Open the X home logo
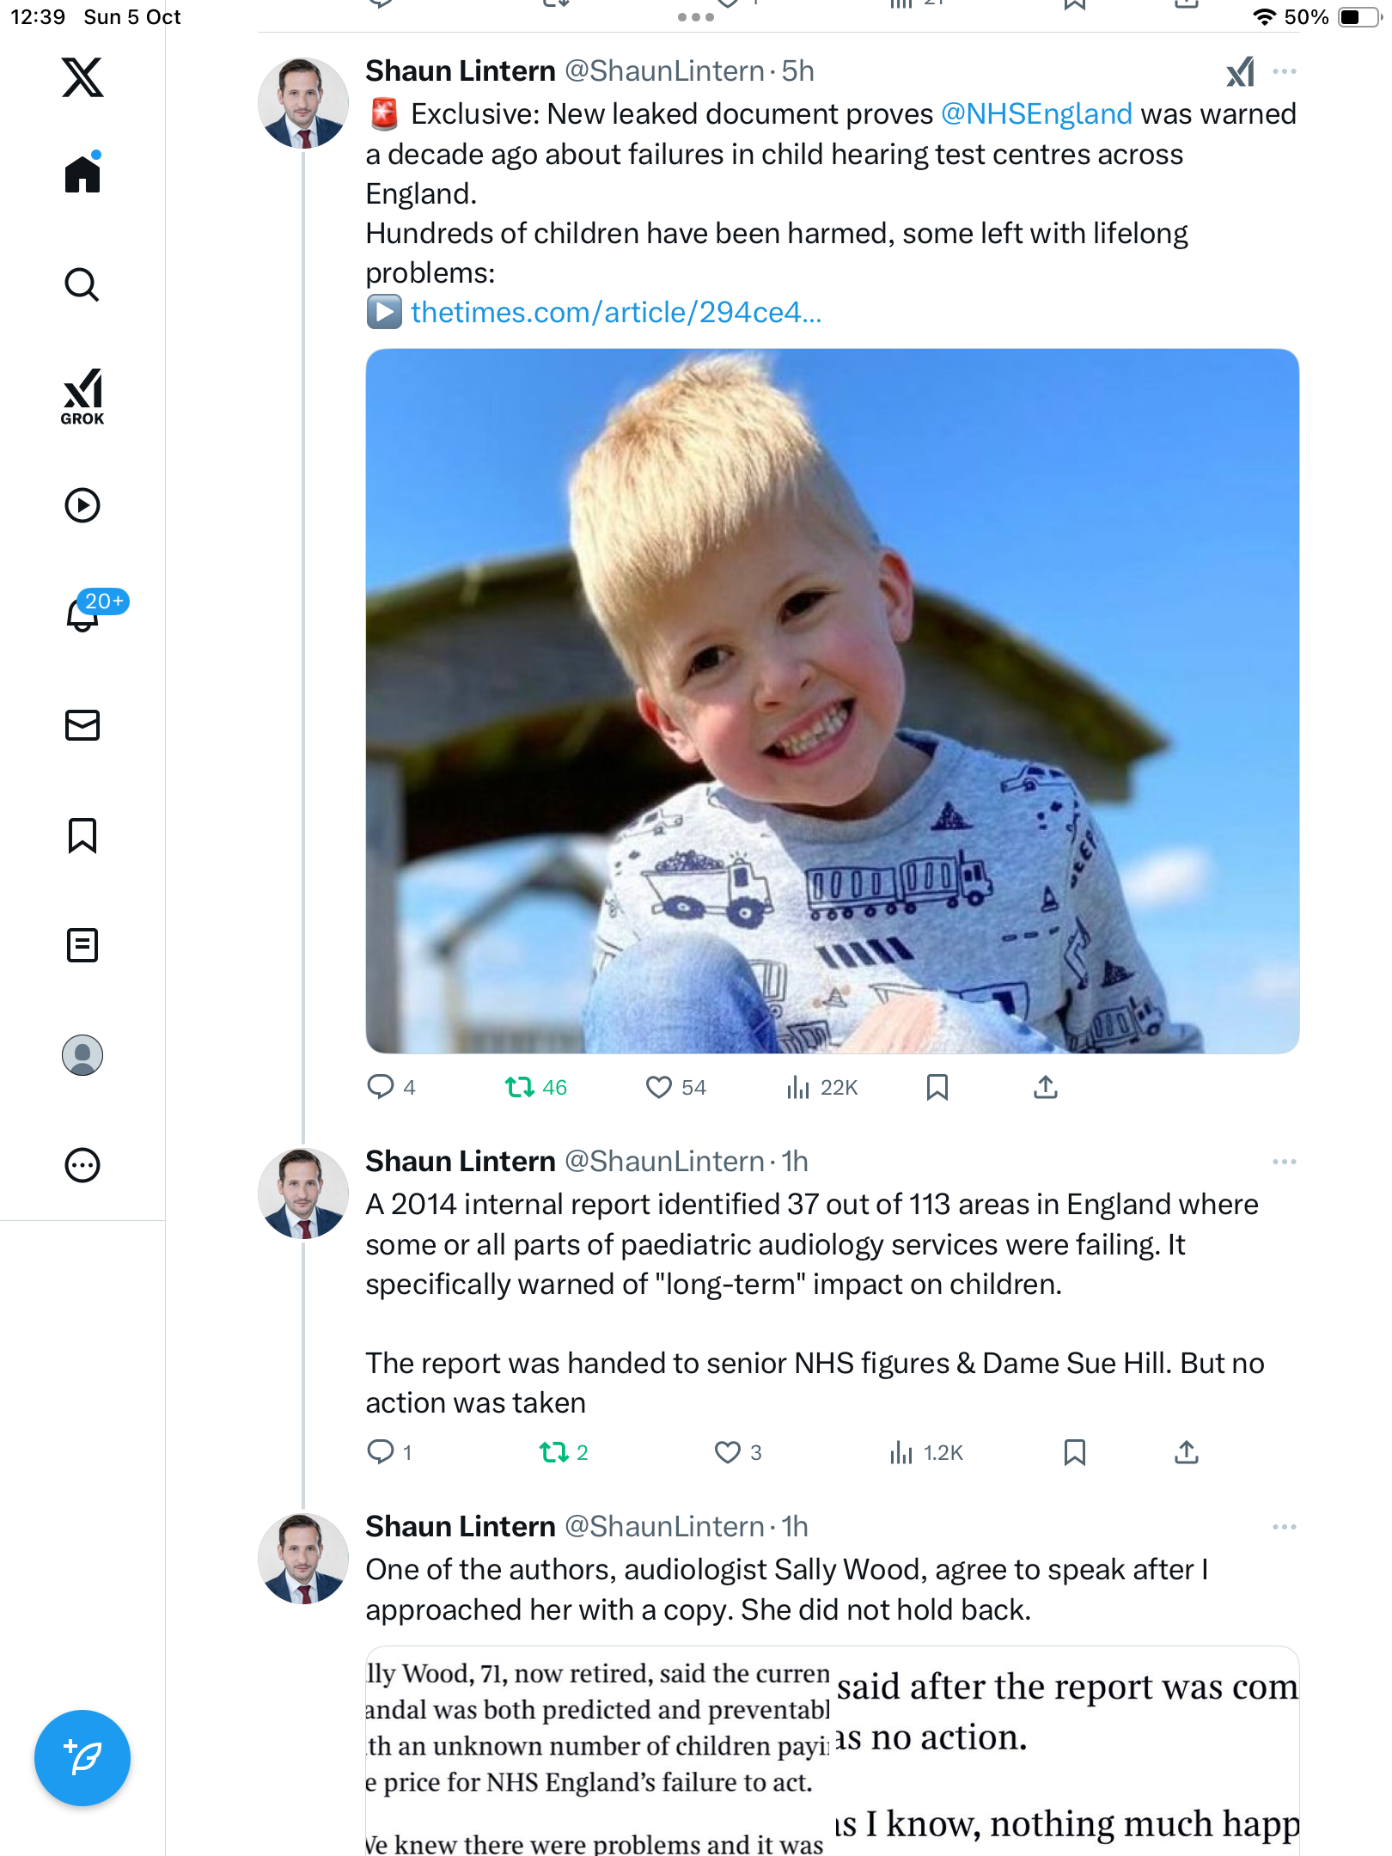Viewport: 1392px width, 1856px height. (82, 77)
